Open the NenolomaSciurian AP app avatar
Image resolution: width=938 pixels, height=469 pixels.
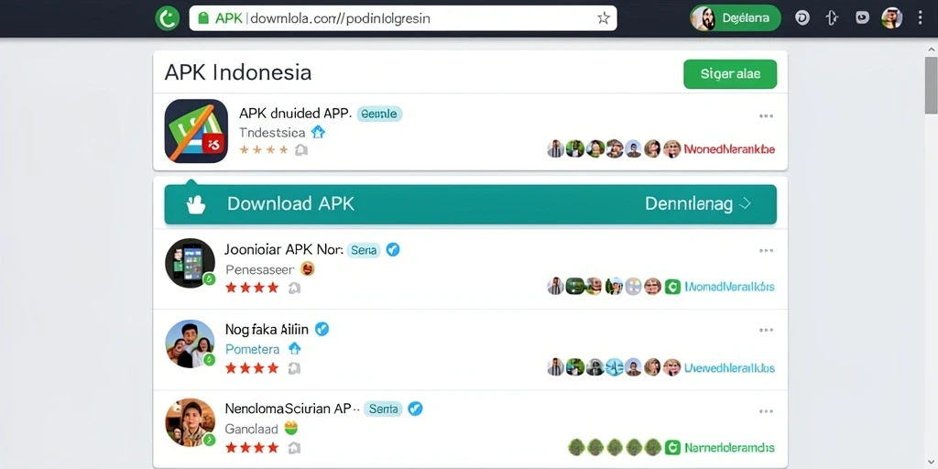191,422
